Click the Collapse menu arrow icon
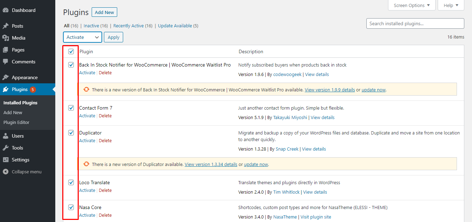 pos(6,172)
